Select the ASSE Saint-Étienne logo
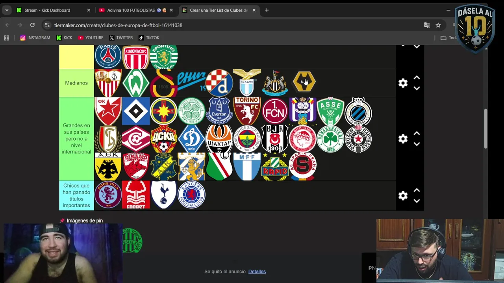 point(330,111)
